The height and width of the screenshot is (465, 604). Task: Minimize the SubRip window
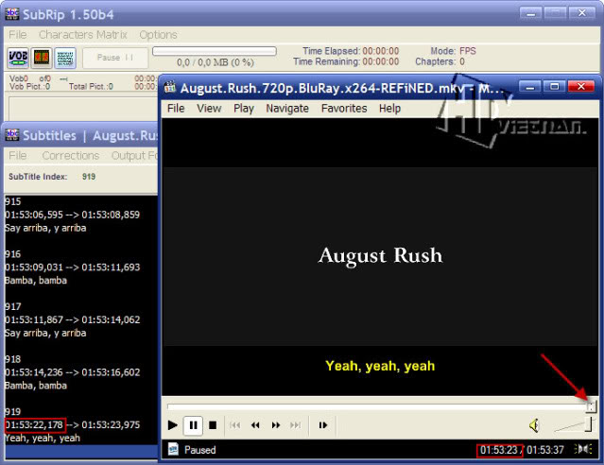[x=531, y=14]
